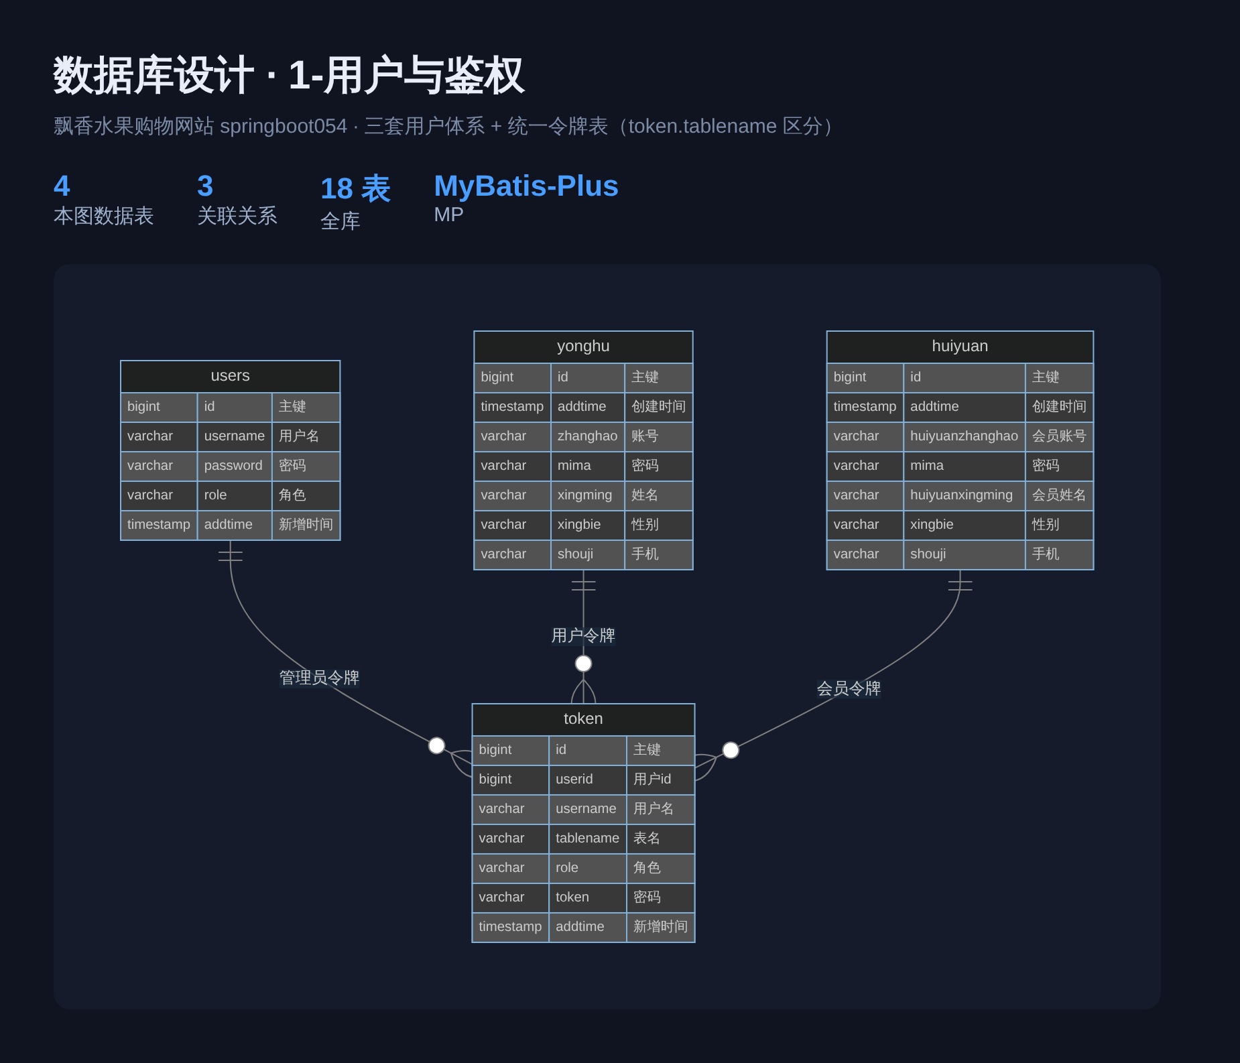Screen dimensions: 1240x1063
Task: Click the 姓名 cell in yonghu table
Action: (659, 495)
